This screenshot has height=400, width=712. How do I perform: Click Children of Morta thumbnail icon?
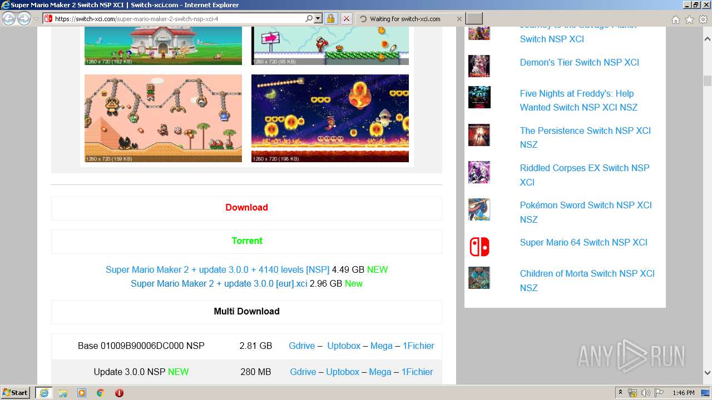coord(479,278)
